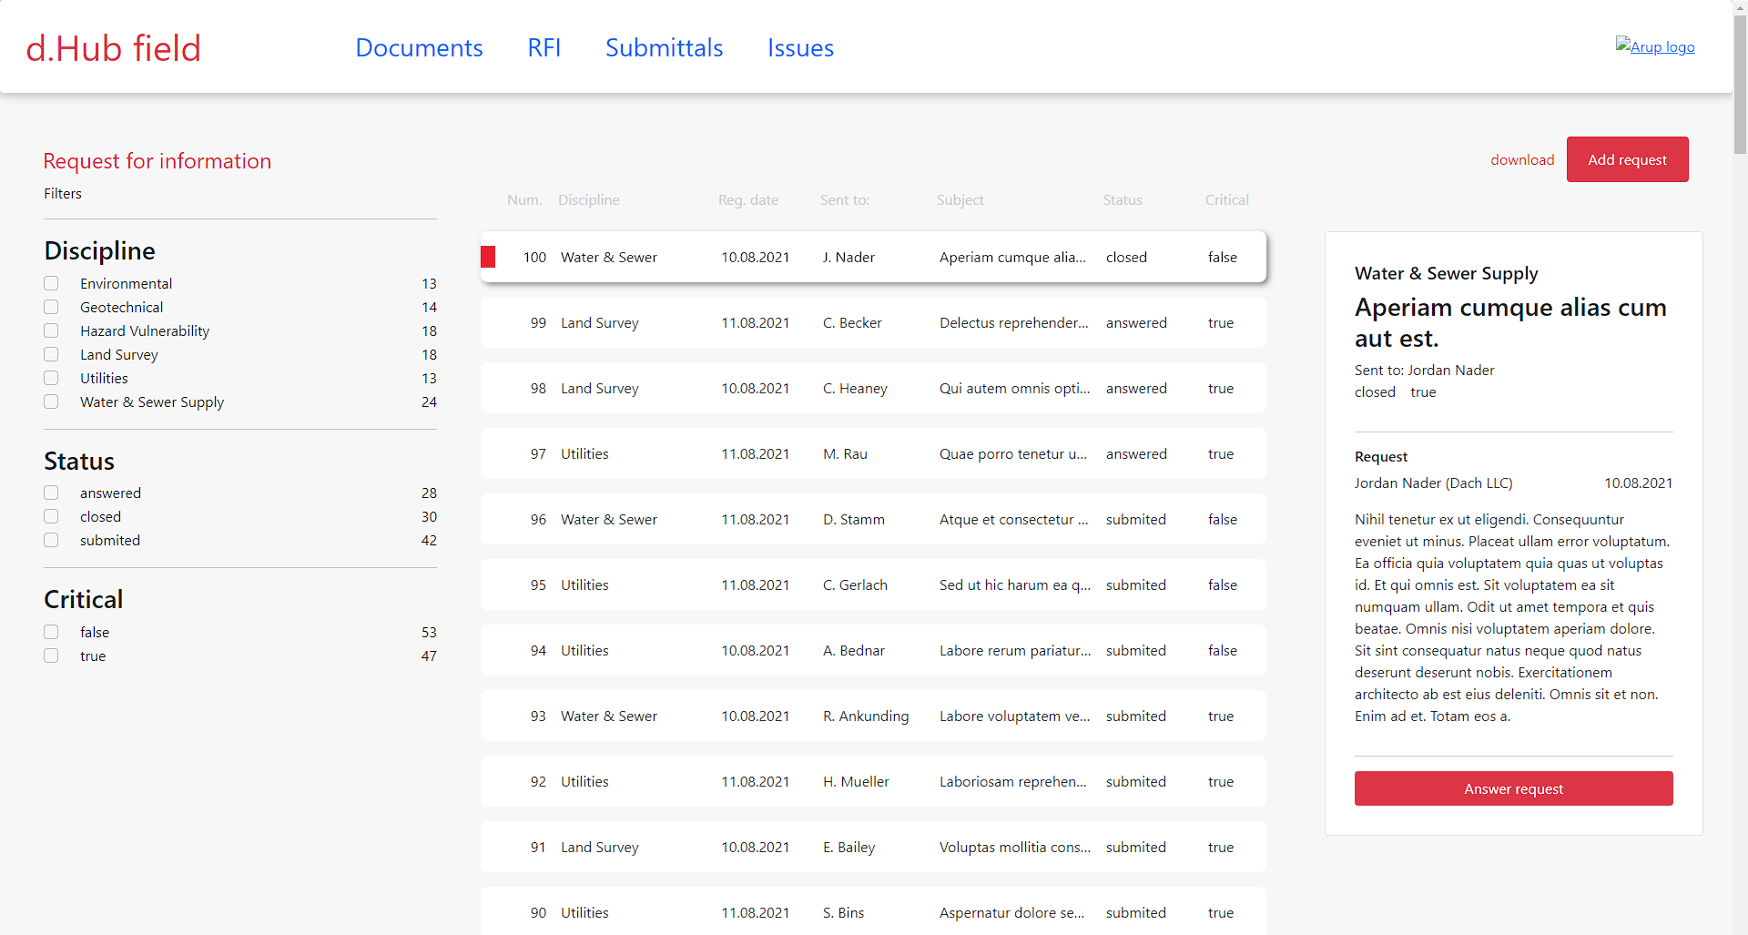
Task: Click the broken Arup logo image
Action: pos(1654,46)
